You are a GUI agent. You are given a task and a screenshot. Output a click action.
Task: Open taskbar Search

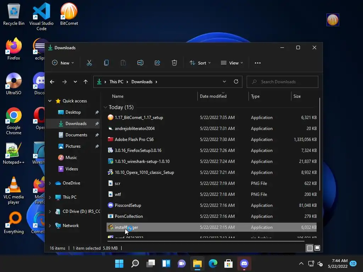135,263
